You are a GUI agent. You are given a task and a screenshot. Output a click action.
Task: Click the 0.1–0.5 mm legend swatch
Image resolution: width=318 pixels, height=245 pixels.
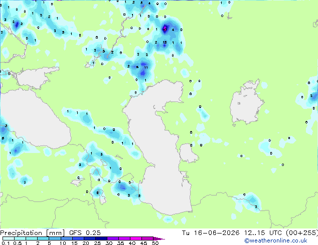click(9, 238)
